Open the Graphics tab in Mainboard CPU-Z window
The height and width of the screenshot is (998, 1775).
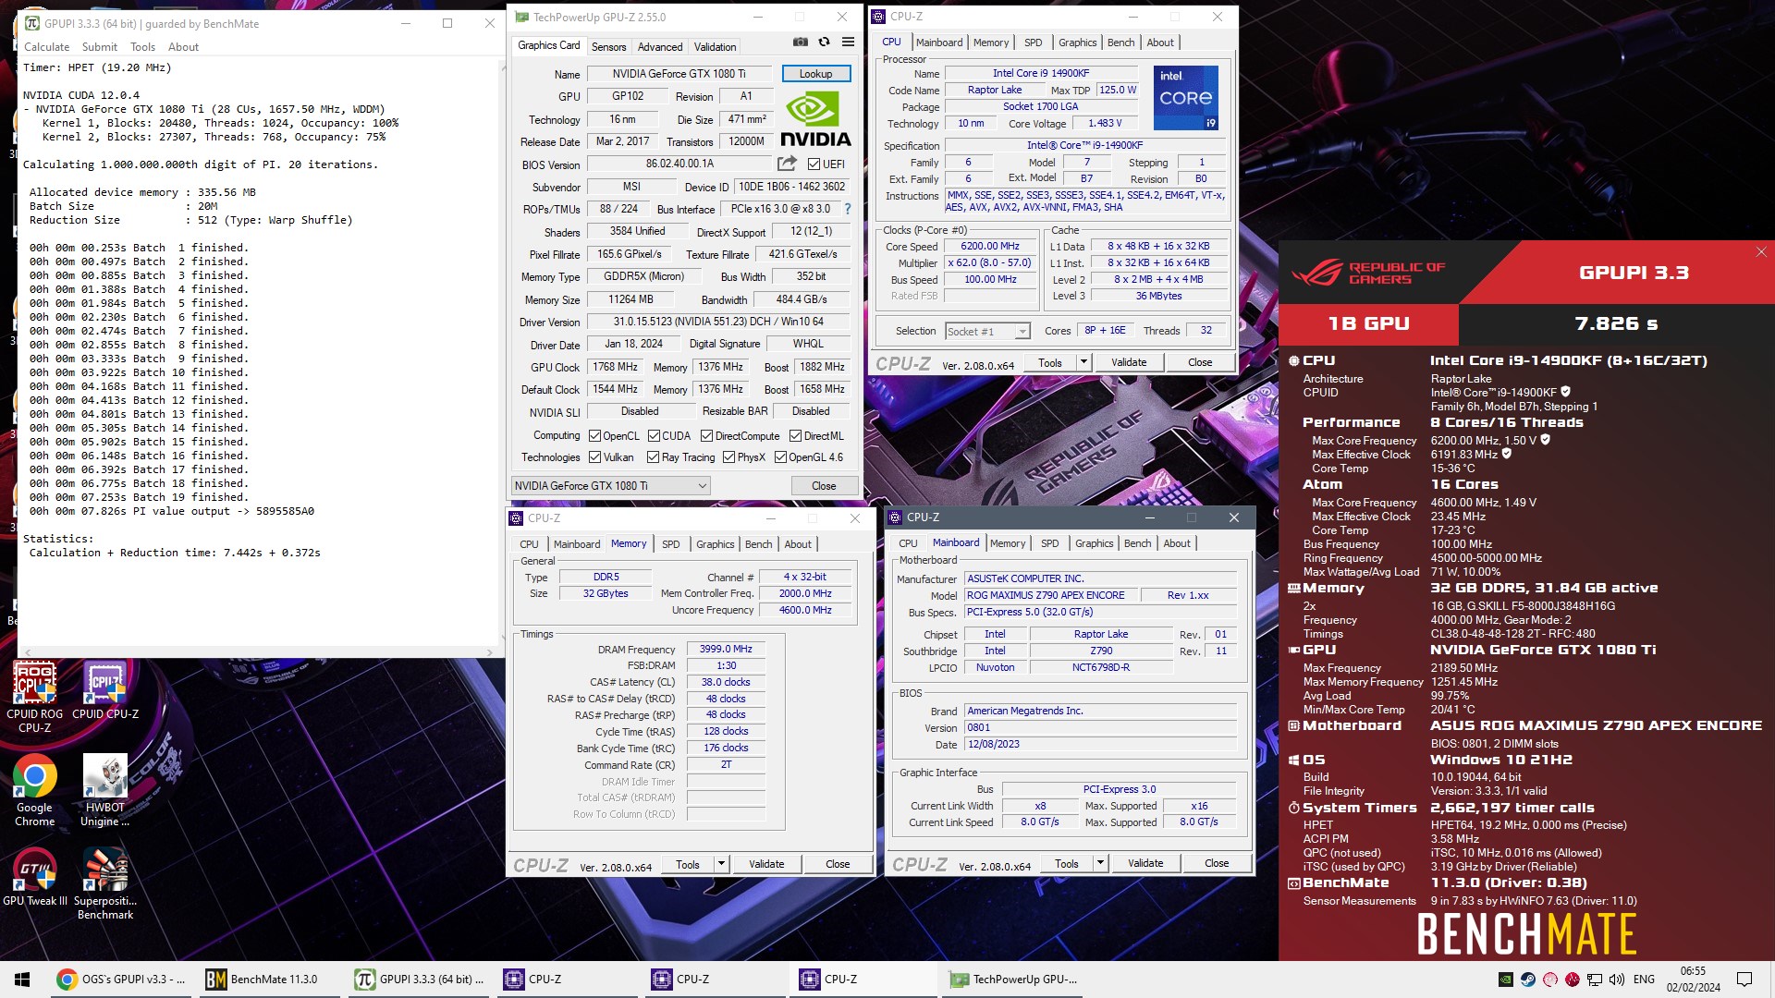pos(1095,543)
